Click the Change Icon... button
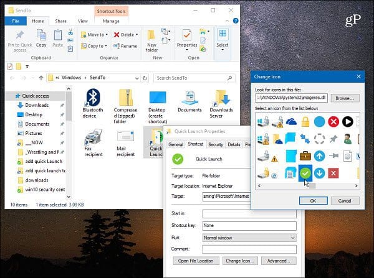 point(240,261)
